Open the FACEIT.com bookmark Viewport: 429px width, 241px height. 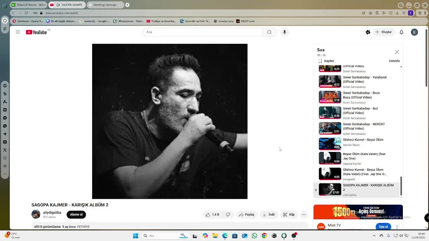[x=246, y=21]
